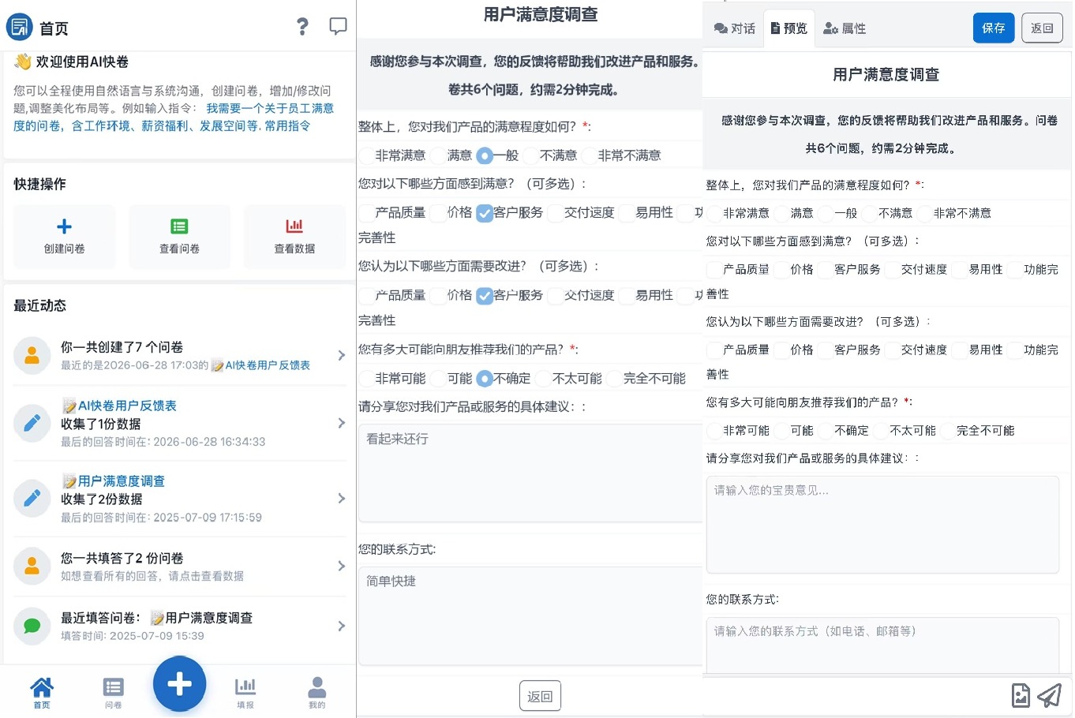Viewport: 1075px width, 718px height.
Task: Send with the paper plane icon
Action: point(1049,695)
